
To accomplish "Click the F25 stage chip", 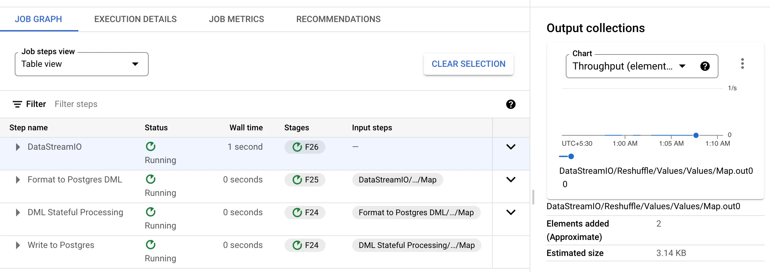I will (305, 180).
